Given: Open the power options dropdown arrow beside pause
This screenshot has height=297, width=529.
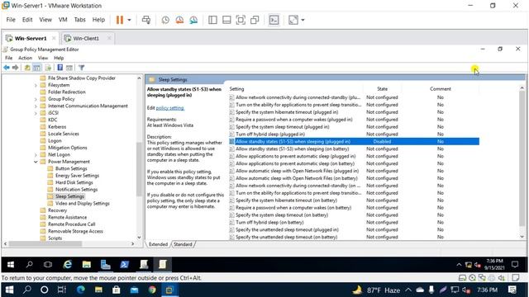Looking at the screenshot, I should [129, 20].
